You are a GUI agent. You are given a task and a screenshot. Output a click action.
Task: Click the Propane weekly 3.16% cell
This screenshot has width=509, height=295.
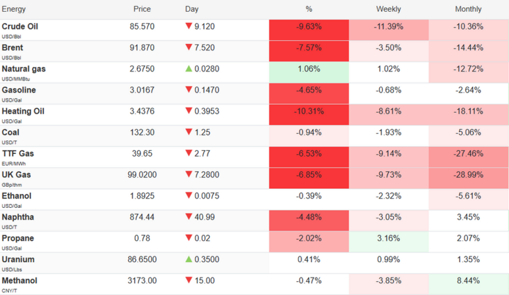388,238
